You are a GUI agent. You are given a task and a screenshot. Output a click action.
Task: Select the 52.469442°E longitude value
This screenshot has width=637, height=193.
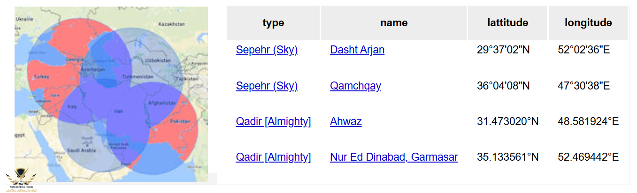(588, 157)
